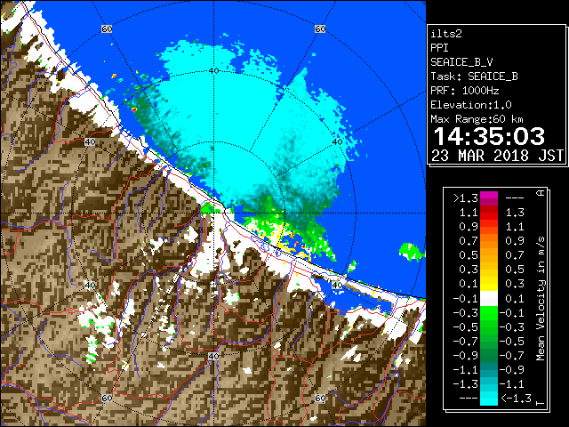Click the '0.5' value in the legend's left column
This screenshot has height=427, width=569.
tap(469, 255)
